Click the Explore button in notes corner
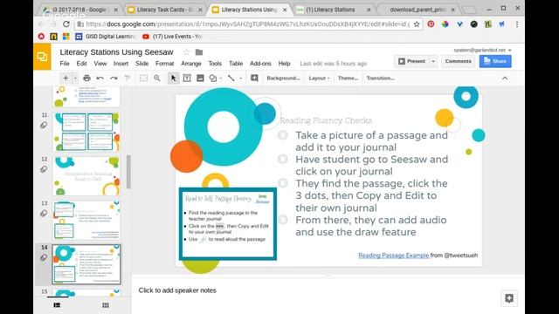Screen dimensions: 559x314 click(x=509, y=298)
